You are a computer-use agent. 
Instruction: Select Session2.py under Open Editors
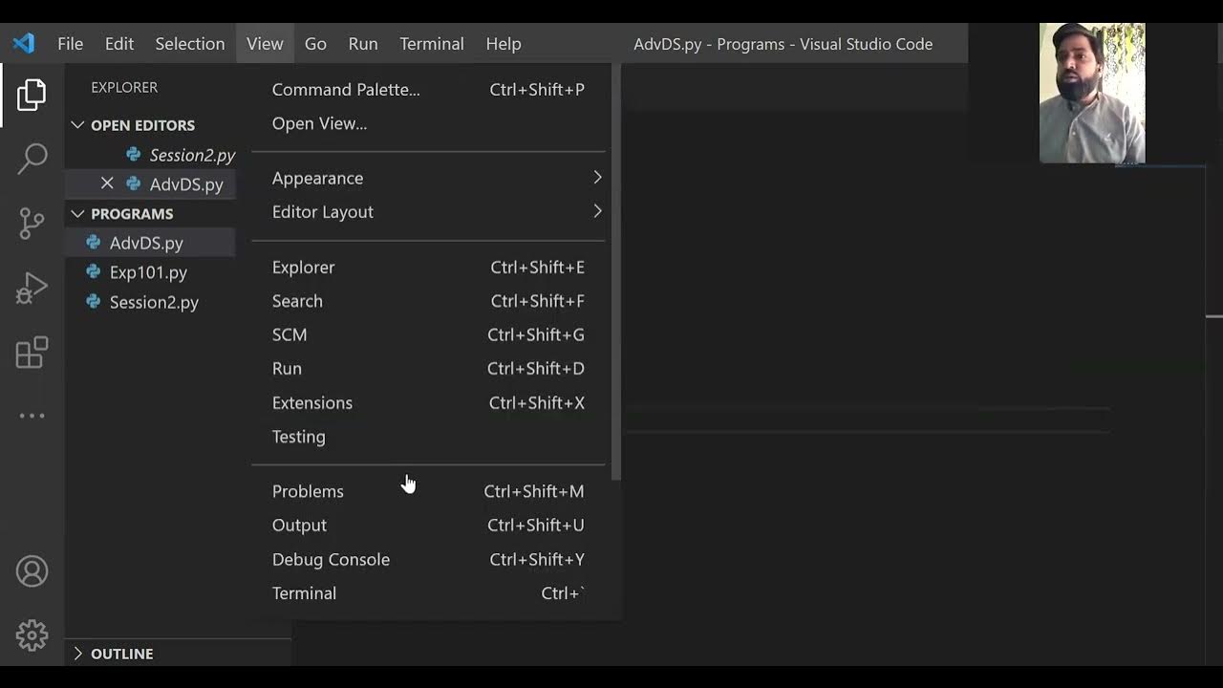[x=191, y=155]
